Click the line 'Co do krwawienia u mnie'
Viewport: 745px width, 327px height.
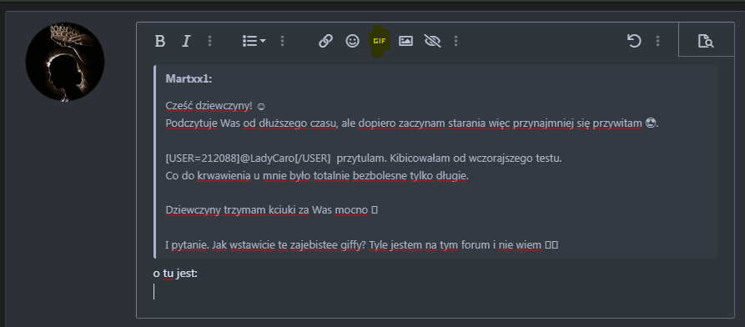[x=317, y=176]
